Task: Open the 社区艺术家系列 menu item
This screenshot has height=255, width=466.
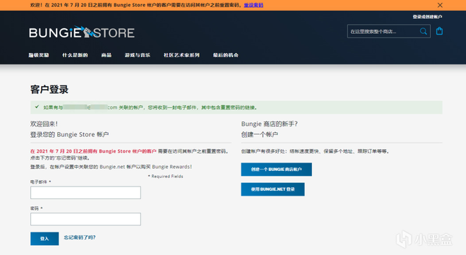Action: coord(181,55)
